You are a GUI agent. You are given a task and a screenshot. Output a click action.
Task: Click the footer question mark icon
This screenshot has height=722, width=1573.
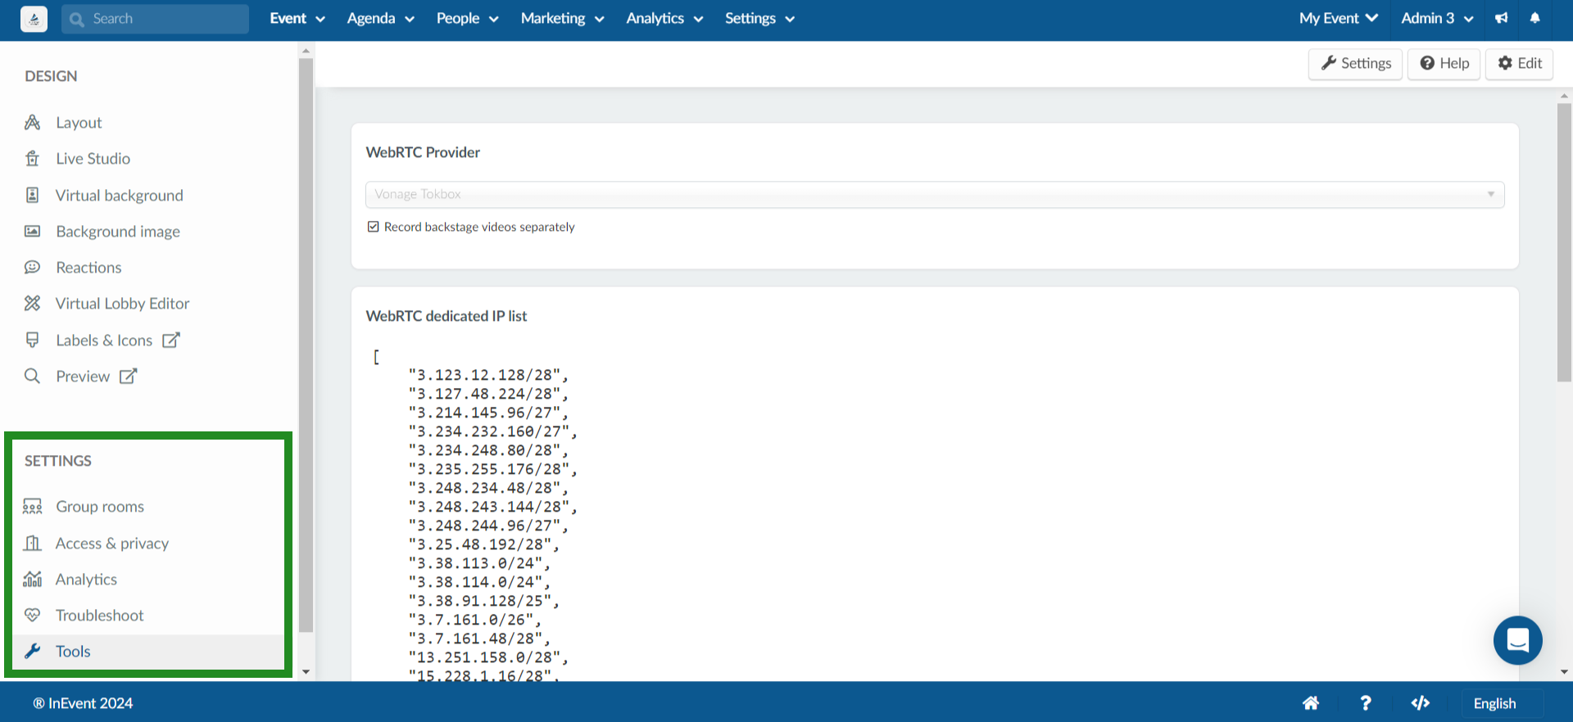click(x=1366, y=703)
